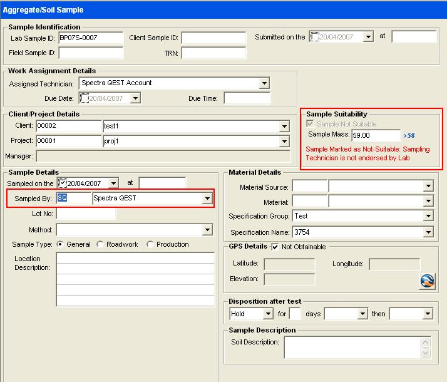447x382 pixels.
Task: Select the Roadwork sample type
Action: (100, 244)
